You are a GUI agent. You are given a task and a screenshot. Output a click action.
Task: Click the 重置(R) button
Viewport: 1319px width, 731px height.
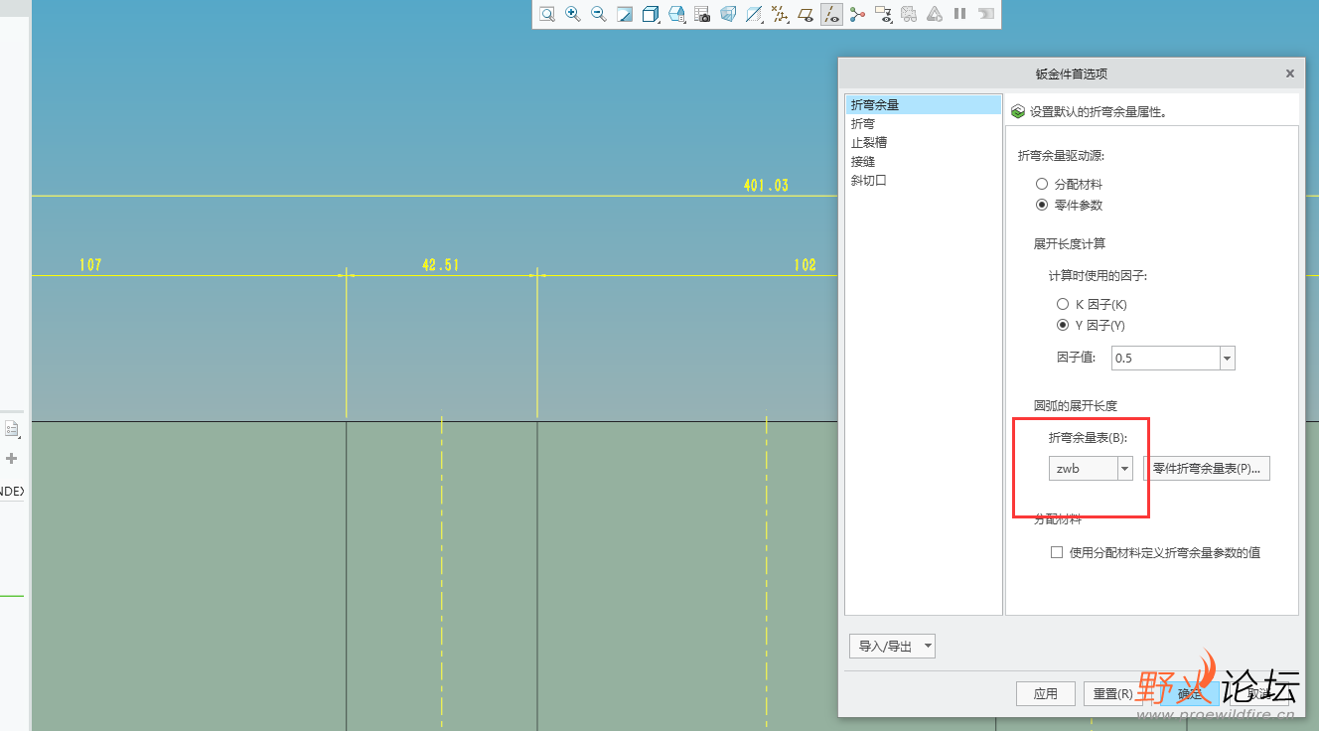(1112, 693)
